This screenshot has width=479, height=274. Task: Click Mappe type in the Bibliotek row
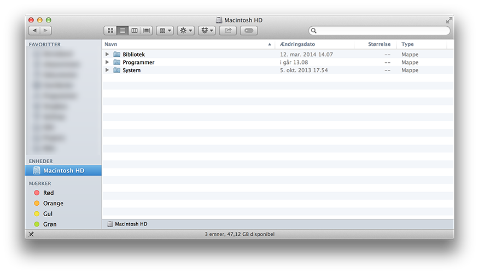coord(410,55)
